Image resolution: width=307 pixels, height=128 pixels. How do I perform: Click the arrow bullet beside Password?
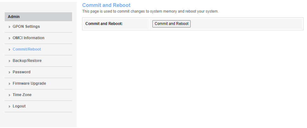[x=10, y=72]
